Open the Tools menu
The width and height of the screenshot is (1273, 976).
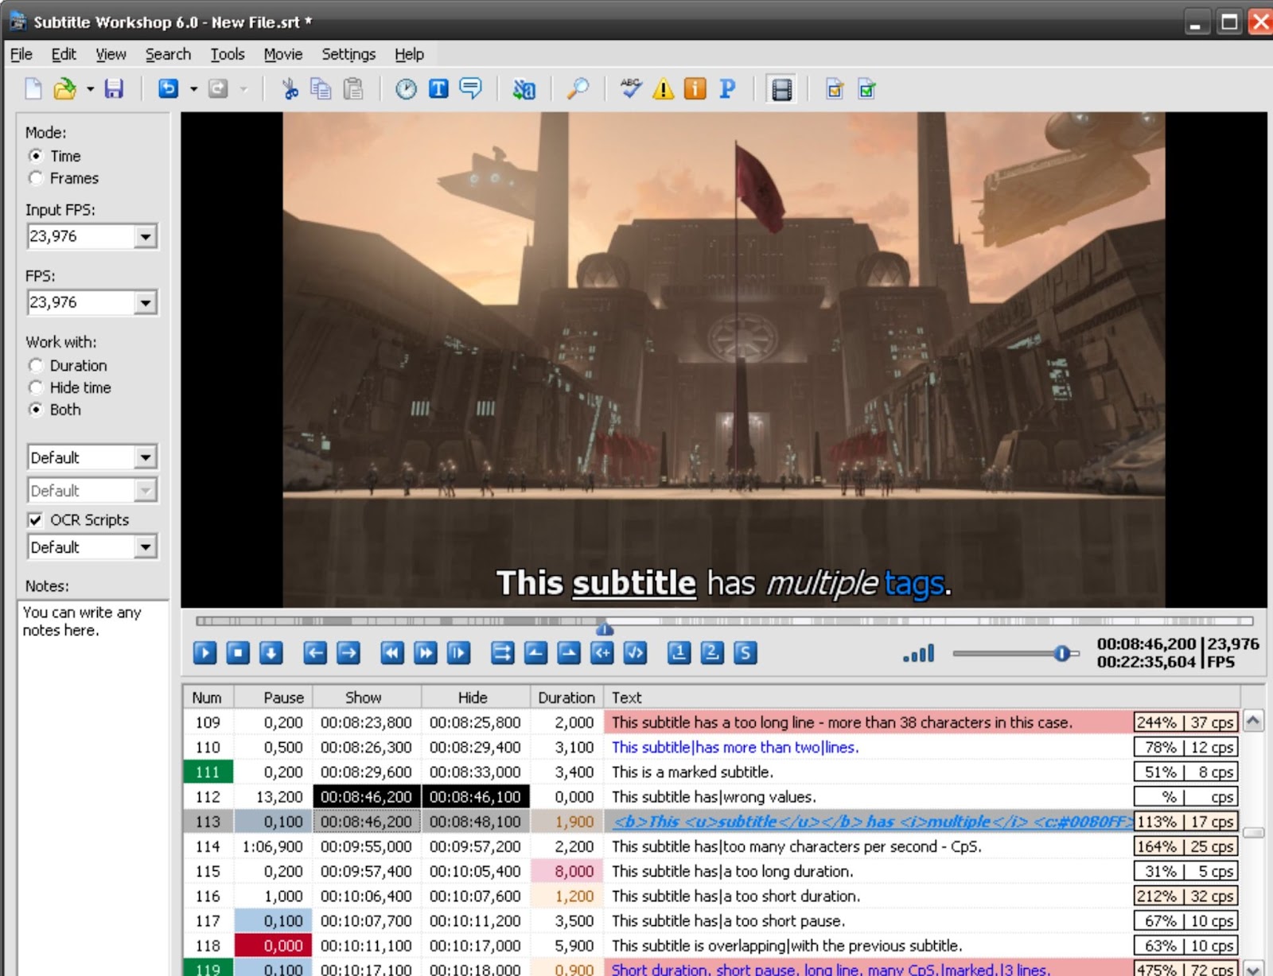pos(227,54)
